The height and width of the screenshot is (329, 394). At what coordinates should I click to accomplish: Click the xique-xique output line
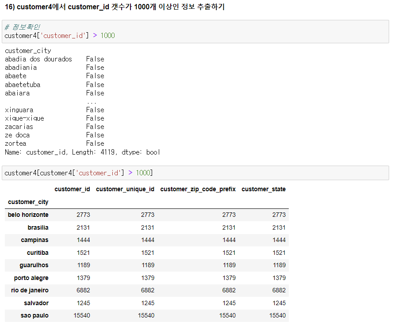click(54, 118)
